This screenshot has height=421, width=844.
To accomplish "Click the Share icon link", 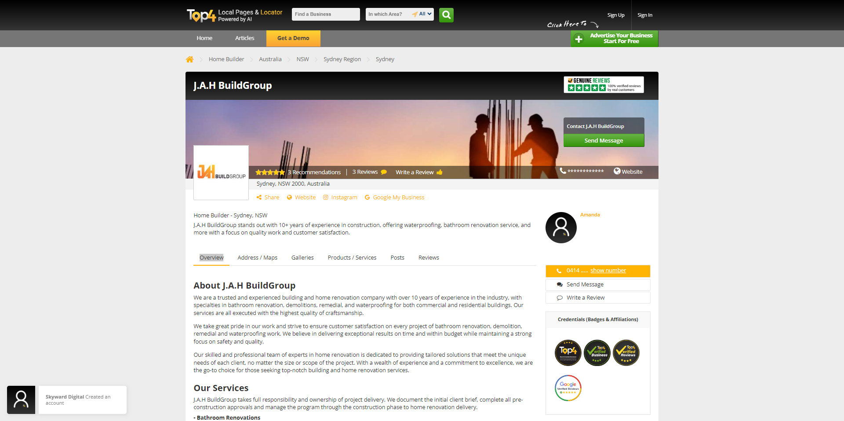I will tap(259, 198).
